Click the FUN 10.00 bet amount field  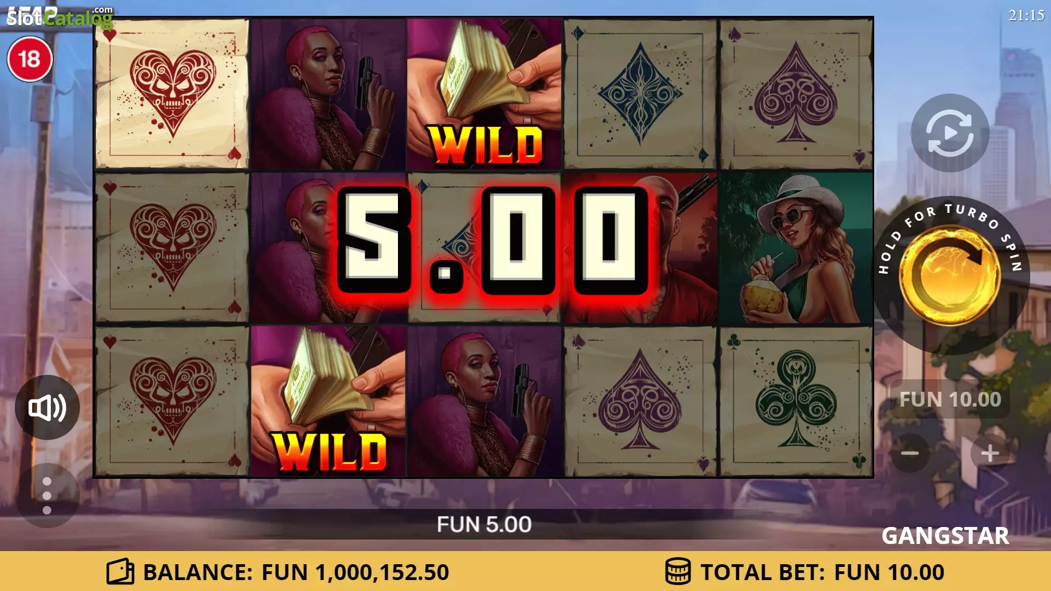(x=950, y=399)
